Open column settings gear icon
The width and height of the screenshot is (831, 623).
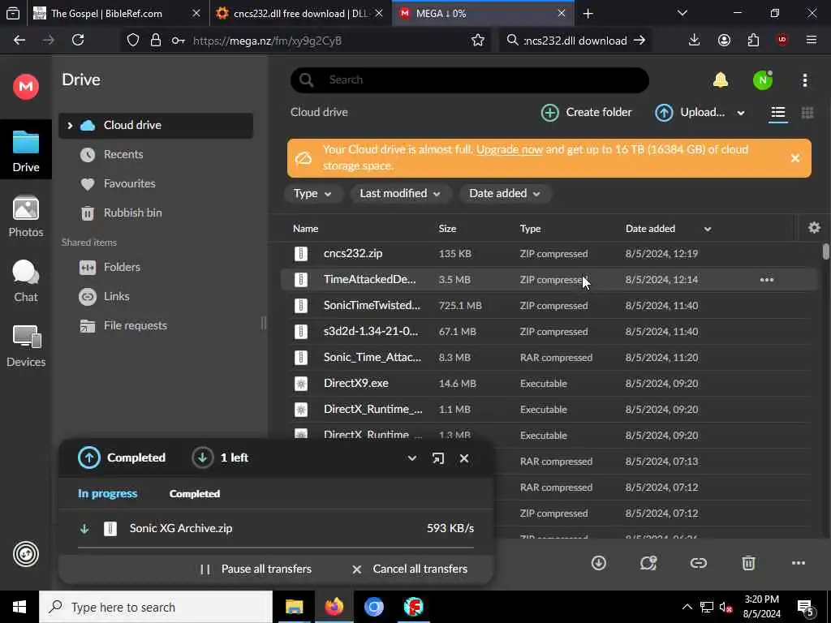(814, 228)
